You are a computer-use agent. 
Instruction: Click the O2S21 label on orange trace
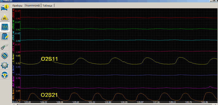click(49, 95)
